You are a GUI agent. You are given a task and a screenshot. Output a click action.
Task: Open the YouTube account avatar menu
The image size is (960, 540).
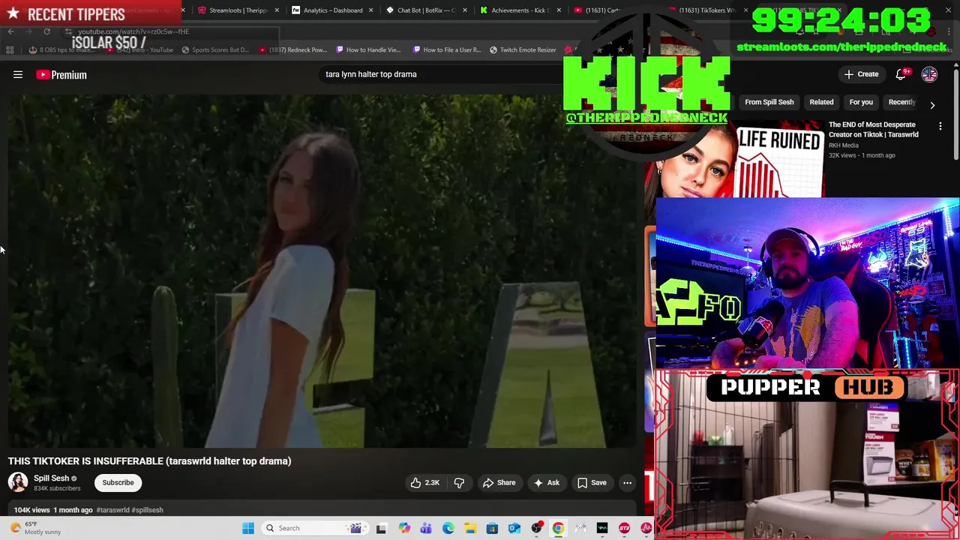pyautogui.click(x=929, y=74)
